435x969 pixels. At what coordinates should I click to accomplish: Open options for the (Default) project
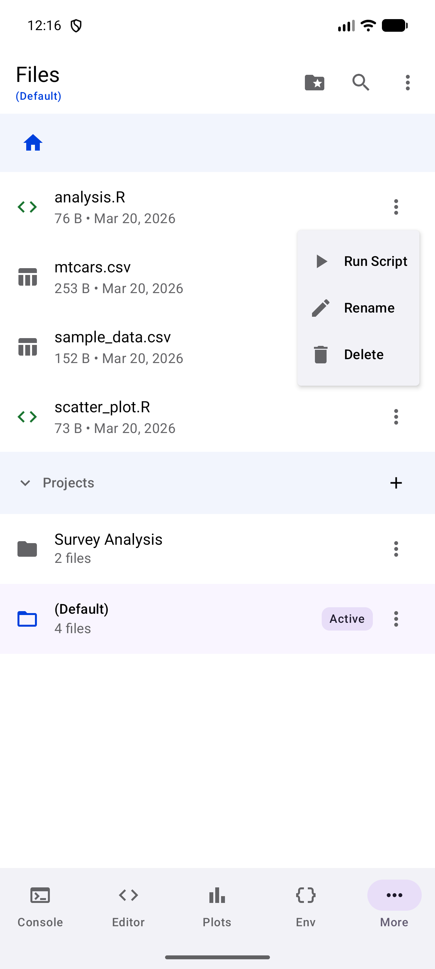point(396,619)
